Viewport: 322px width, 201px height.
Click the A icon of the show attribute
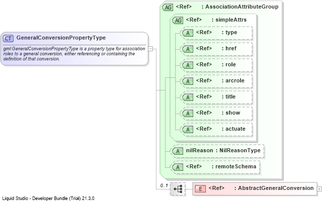(188, 114)
